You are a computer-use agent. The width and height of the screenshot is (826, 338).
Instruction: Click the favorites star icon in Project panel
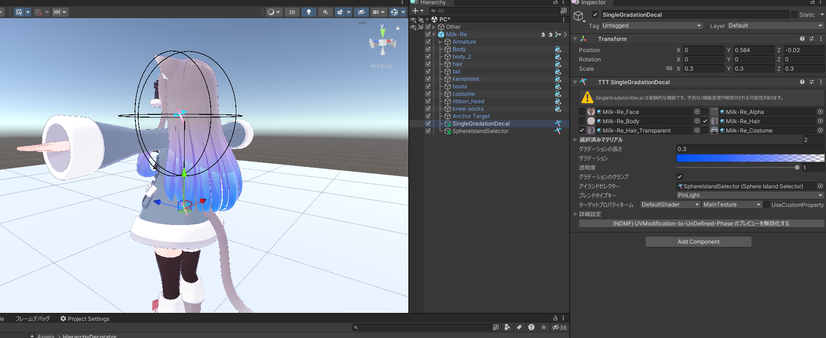click(543, 327)
